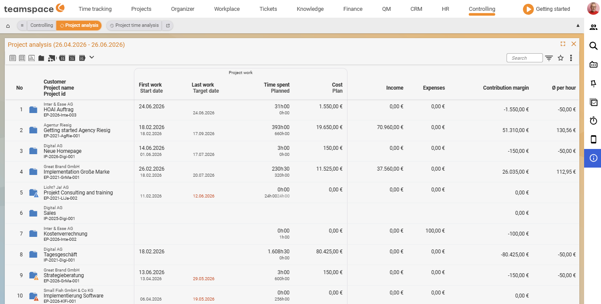The width and height of the screenshot is (601, 304).
Task: Close the Project analysis panel
Action: (574, 44)
